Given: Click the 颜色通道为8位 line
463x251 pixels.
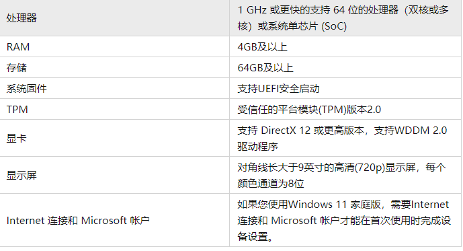Looking at the screenshot, I should coord(271,183).
